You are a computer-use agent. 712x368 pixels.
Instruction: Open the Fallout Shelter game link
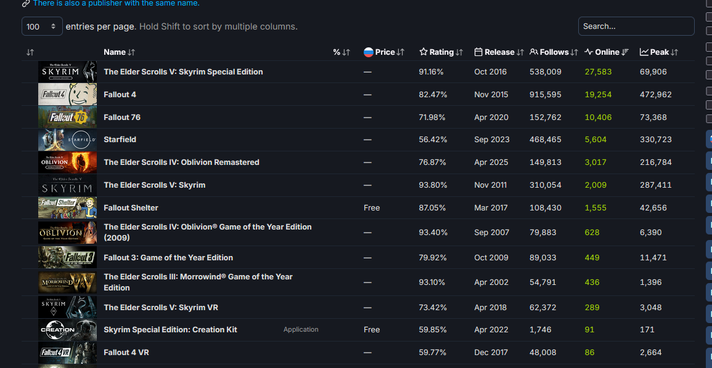[x=131, y=208]
